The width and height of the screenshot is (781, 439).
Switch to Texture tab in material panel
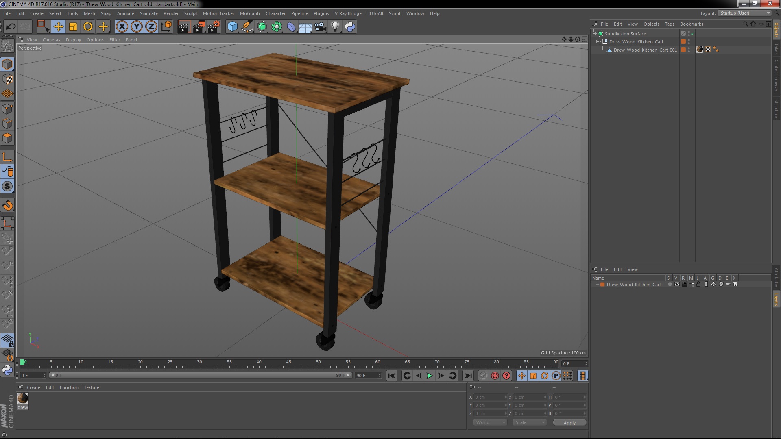(x=91, y=387)
